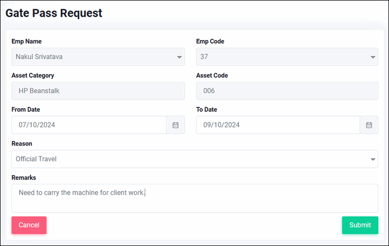Viewport: 389px width, 246px height.
Task: Expand the Emp Code dropdown showing 37
Action: point(287,57)
